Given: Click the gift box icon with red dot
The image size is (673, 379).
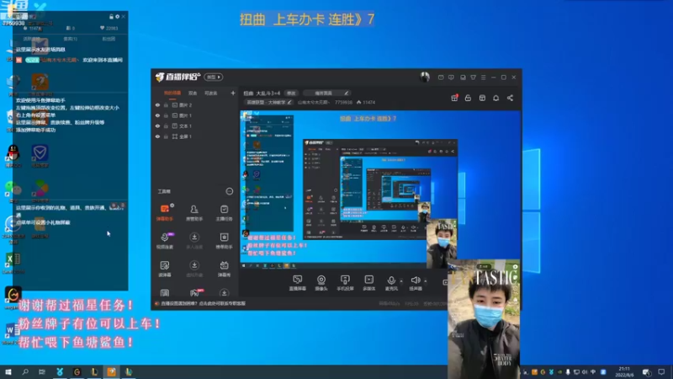Looking at the screenshot, I should click(454, 98).
